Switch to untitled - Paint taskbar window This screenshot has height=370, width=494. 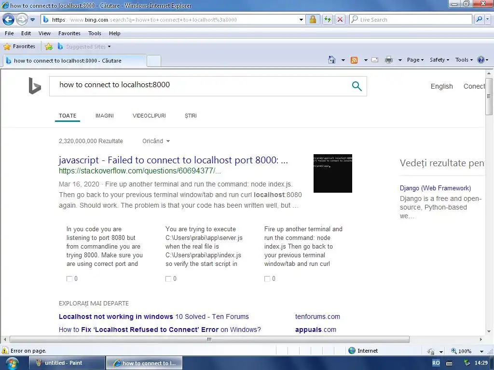(x=67, y=363)
